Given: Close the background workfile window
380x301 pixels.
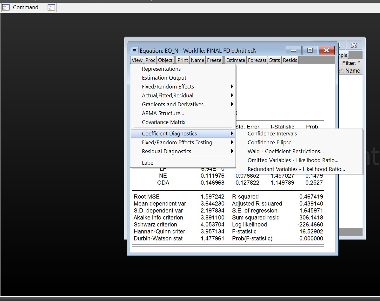Looking at the screenshot, I should coord(354,45).
